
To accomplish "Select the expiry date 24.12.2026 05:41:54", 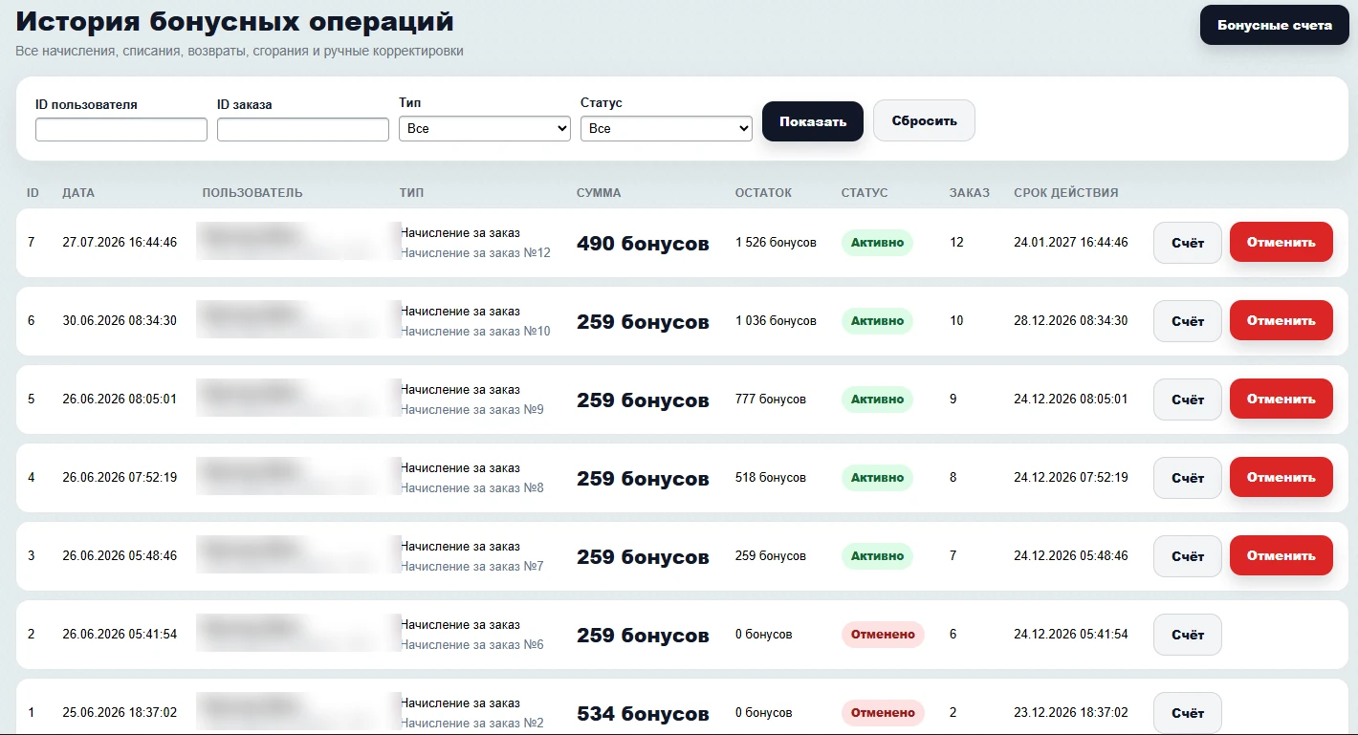I will pyautogui.click(x=1071, y=635).
